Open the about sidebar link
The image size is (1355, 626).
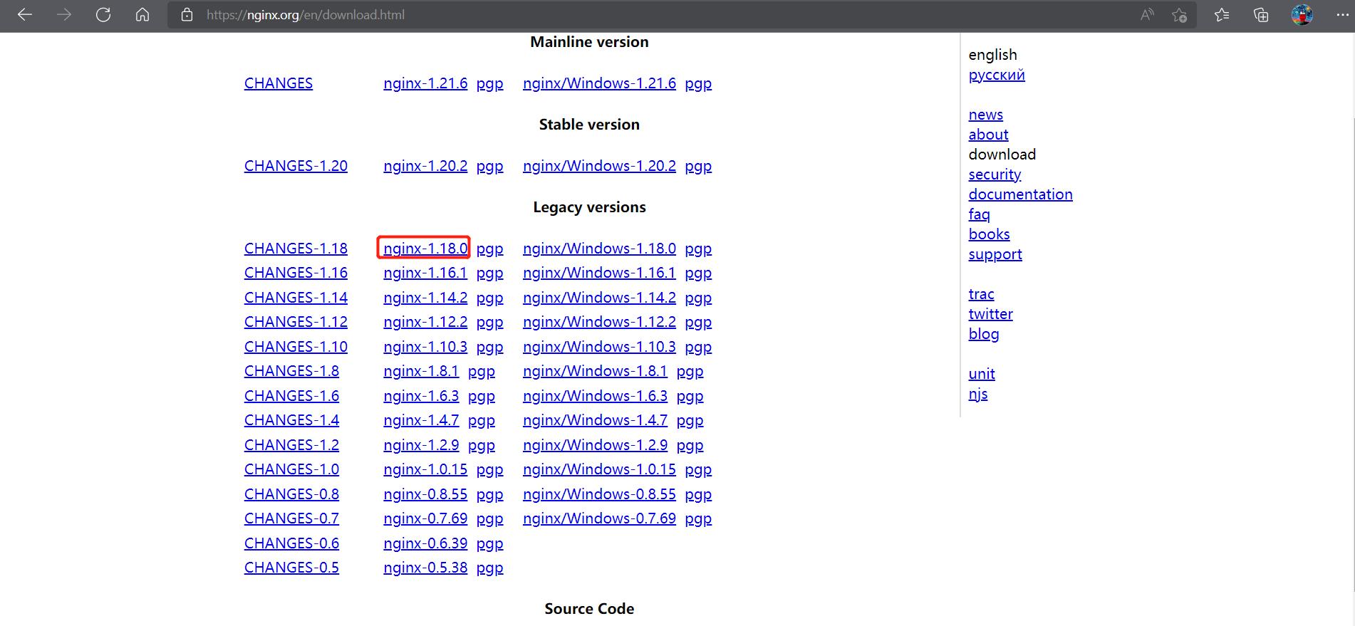[988, 135]
